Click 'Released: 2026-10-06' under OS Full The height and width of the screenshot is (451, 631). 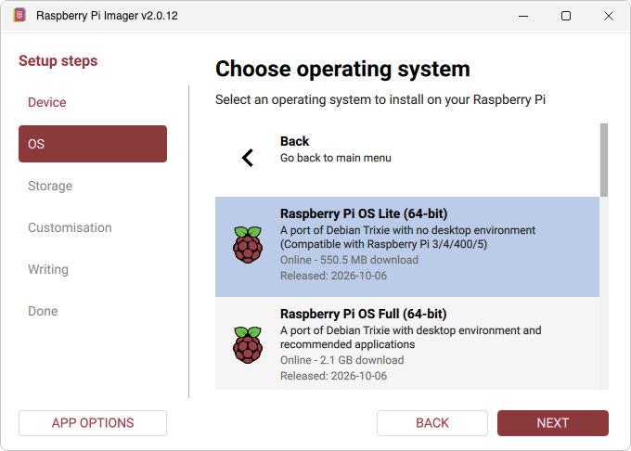(334, 376)
